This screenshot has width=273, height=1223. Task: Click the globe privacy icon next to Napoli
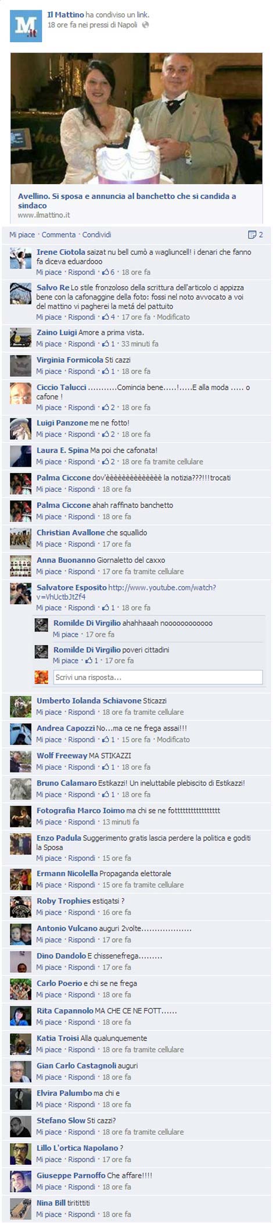click(x=145, y=25)
